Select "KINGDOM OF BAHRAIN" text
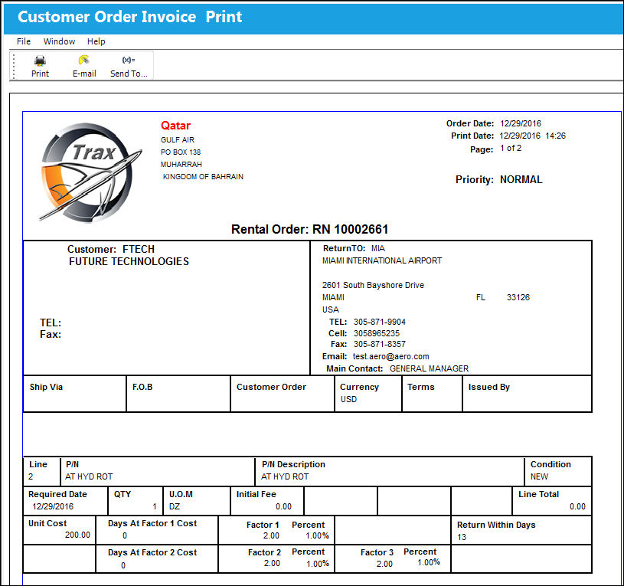Viewport: 624px width, 586px height. coord(203,177)
